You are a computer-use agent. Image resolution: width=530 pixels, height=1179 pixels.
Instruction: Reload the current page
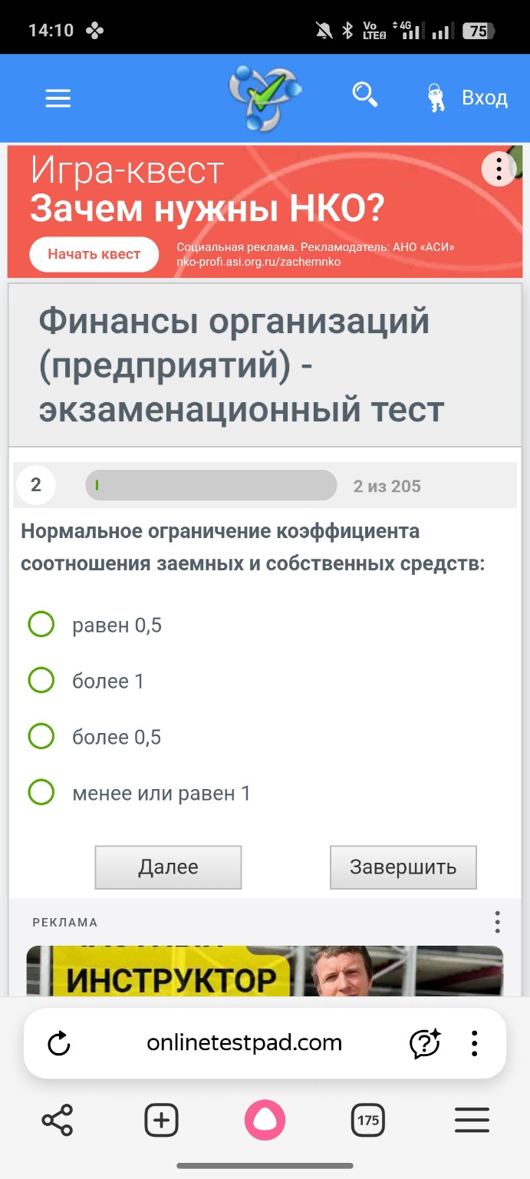coord(58,1042)
